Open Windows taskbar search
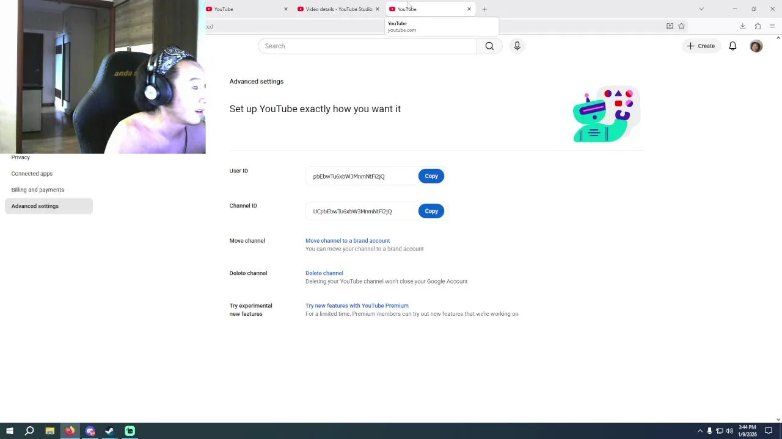 (29, 431)
